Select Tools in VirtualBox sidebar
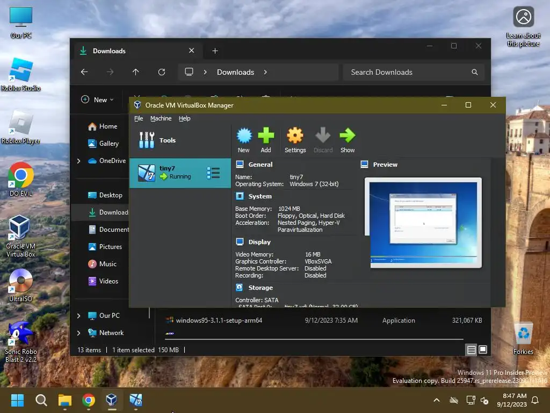Viewport: 550px width, 413px height. pyautogui.click(x=180, y=140)
